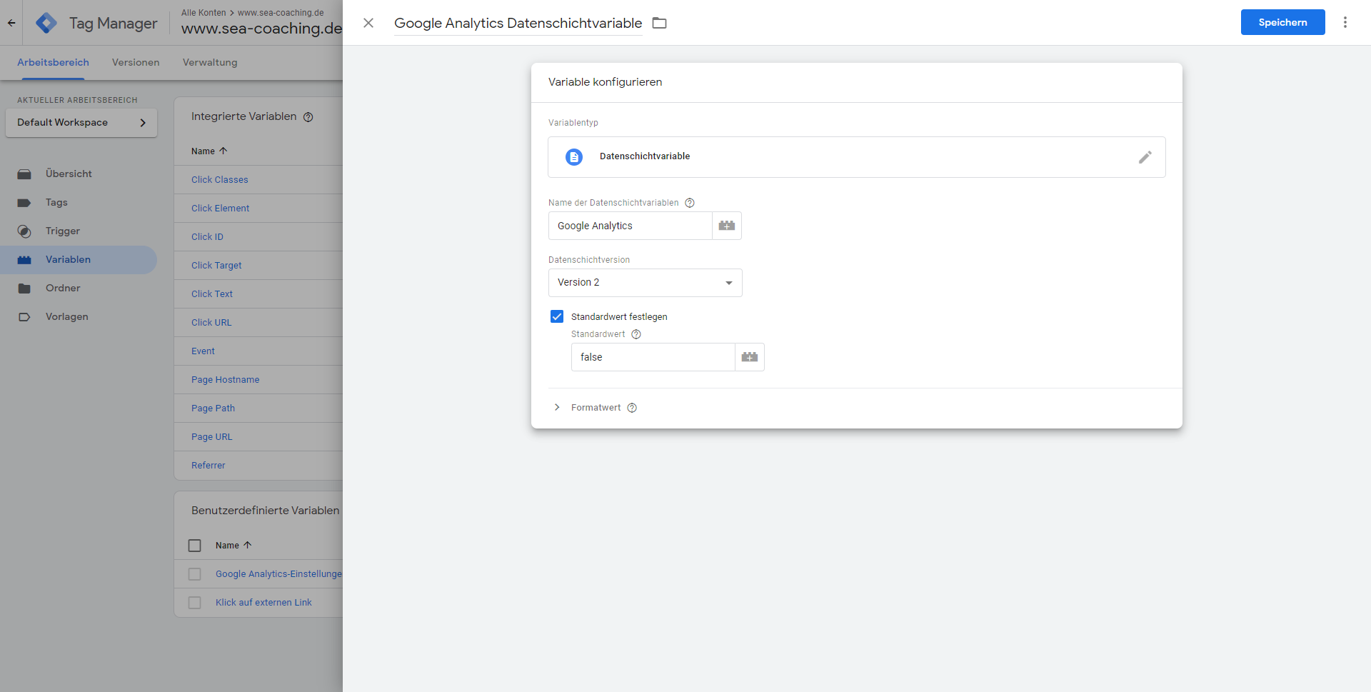Open Ordner in the sidebar

(x=63, y=288)
